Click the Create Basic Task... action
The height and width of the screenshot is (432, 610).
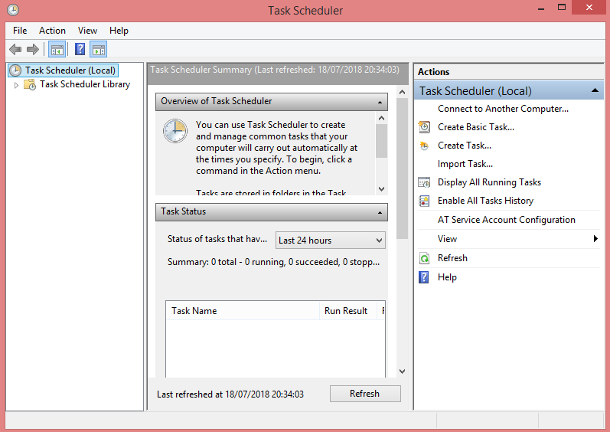pos(476,127)
